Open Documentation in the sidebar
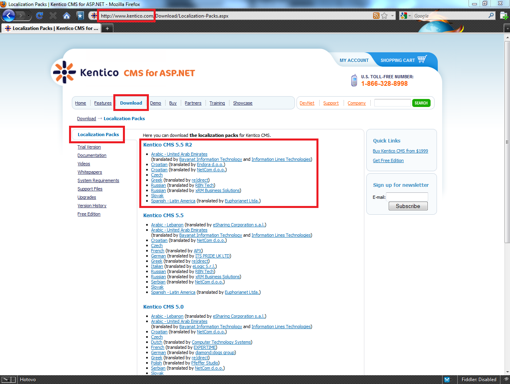510x384 pixels. click(x=92, y=155)
